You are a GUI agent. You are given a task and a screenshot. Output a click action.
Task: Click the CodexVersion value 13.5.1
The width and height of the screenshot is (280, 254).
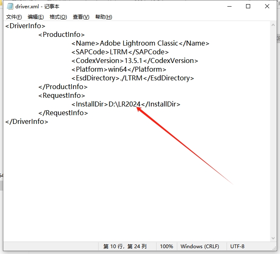tap(133, 61)
